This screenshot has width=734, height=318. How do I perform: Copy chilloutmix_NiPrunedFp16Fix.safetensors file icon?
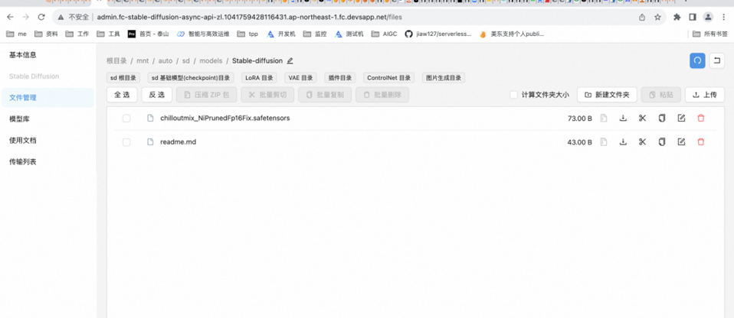pos(661,118)
